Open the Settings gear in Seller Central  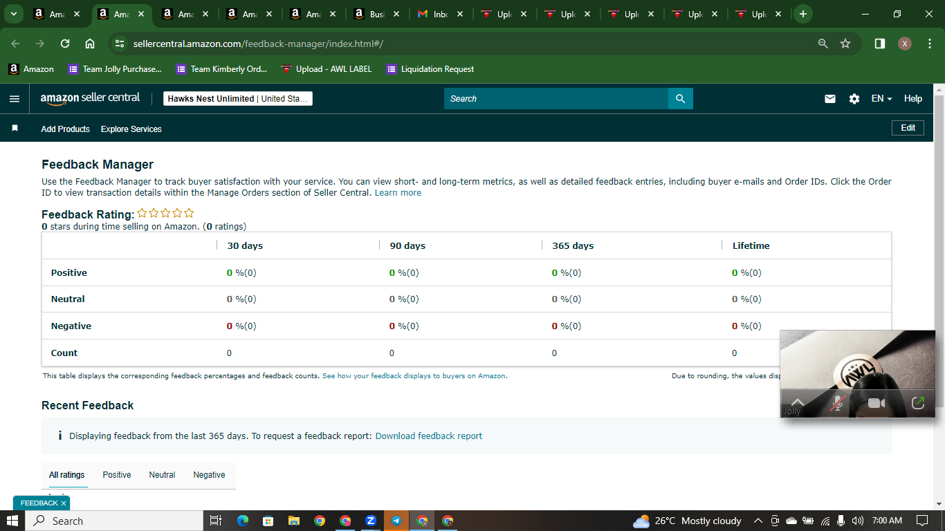(x=854, y=99)
